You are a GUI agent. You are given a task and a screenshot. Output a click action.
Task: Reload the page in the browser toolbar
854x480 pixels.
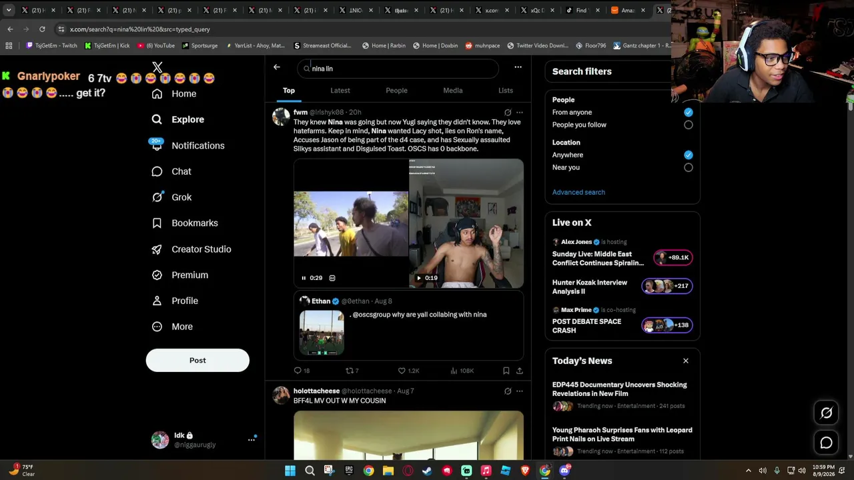click(x=42, y=29)
